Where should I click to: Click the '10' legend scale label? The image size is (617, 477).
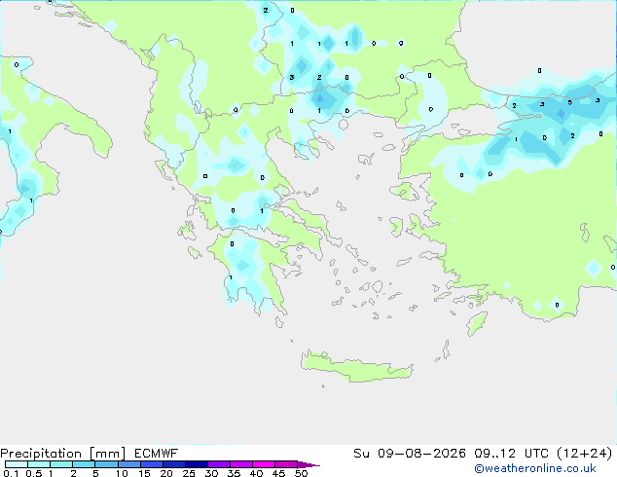point(122,473)
